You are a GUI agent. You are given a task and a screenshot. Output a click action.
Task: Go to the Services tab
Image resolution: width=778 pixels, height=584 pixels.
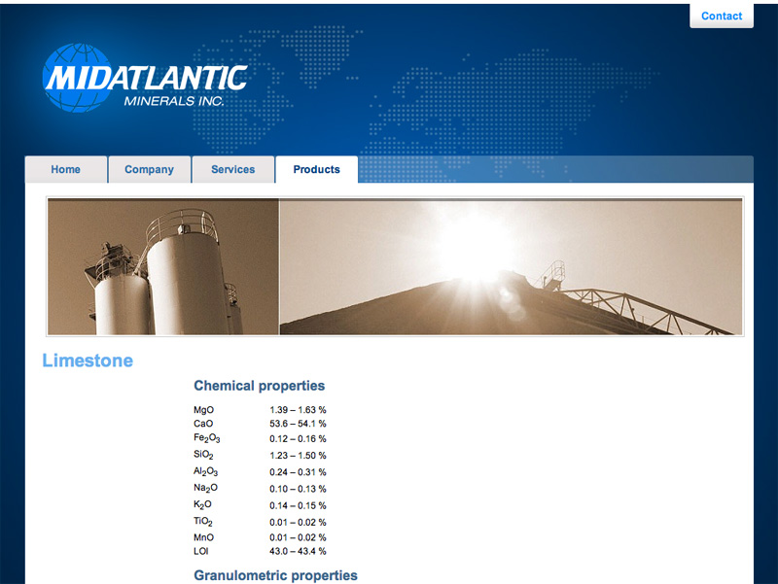pyautogui.click(x=233, y=169)
